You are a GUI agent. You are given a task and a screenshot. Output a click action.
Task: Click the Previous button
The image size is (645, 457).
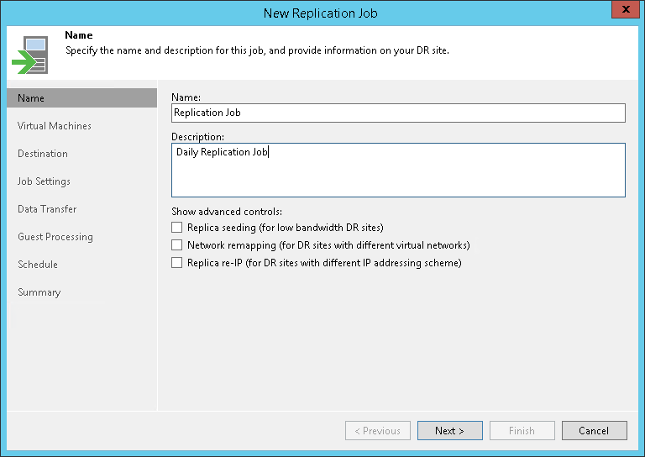(377, 431)
